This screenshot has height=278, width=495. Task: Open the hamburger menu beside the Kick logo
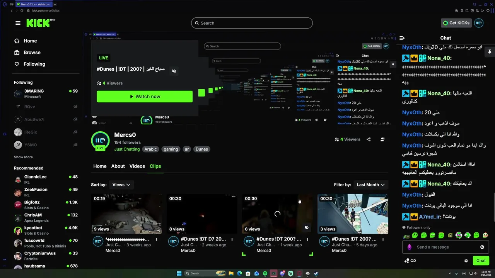pyautogui.click(x=18, y=23)
